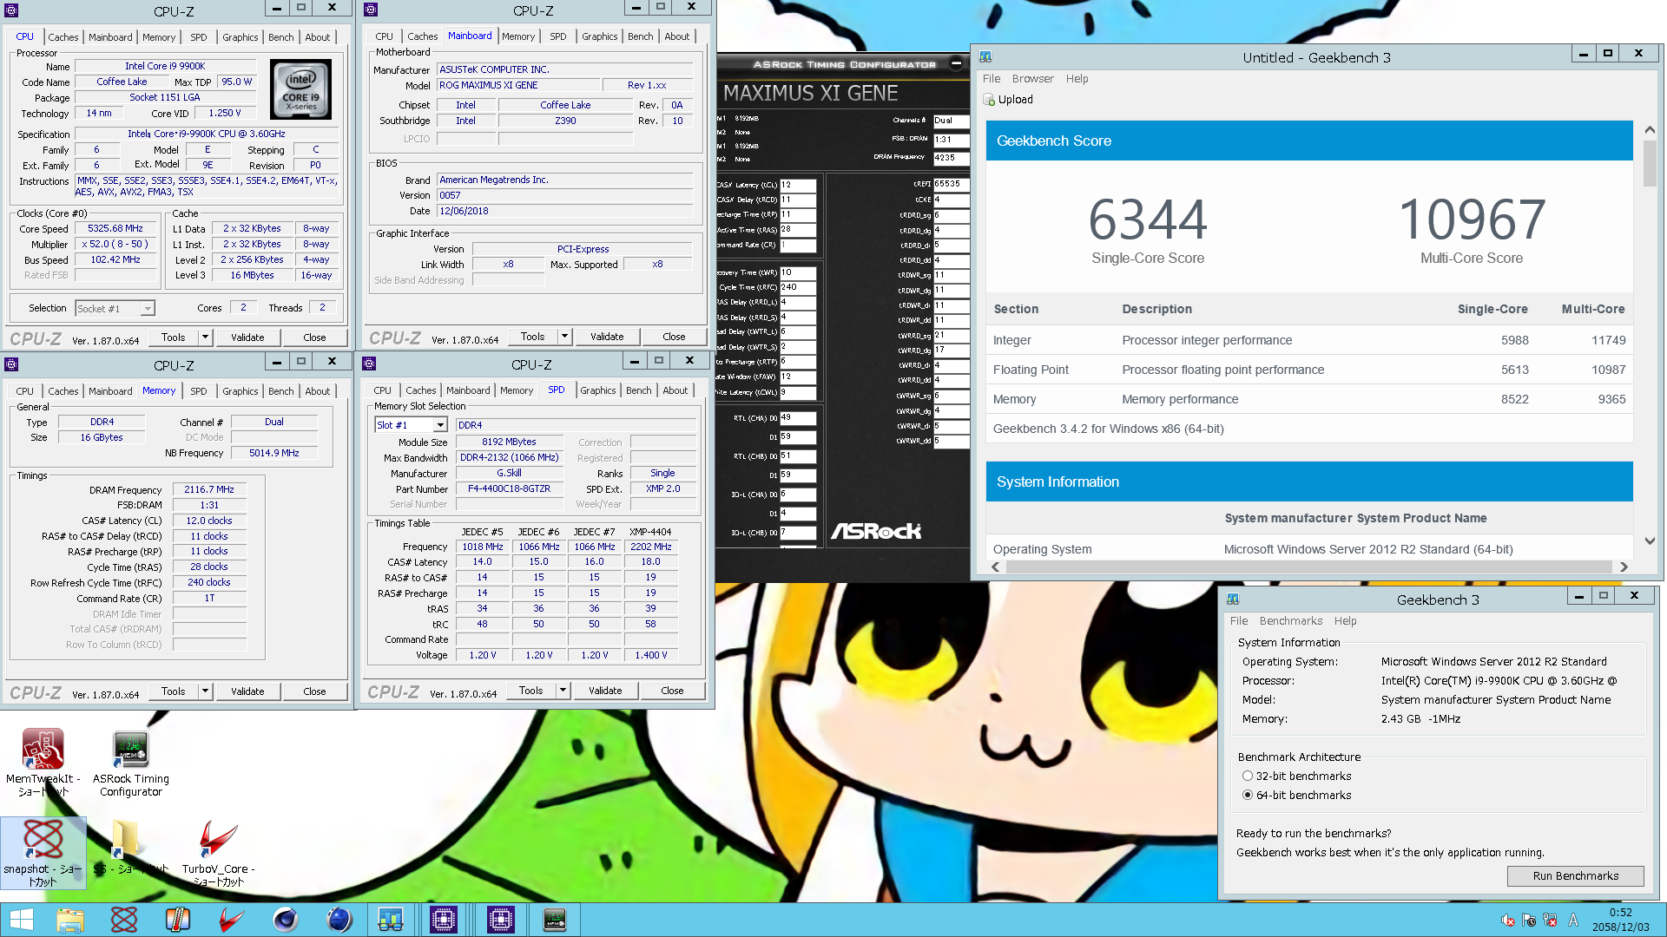This screenshot has height=937, width=1667.
Task: Switch to Geekbench via its taskbar icon
Action: (391, 920)
